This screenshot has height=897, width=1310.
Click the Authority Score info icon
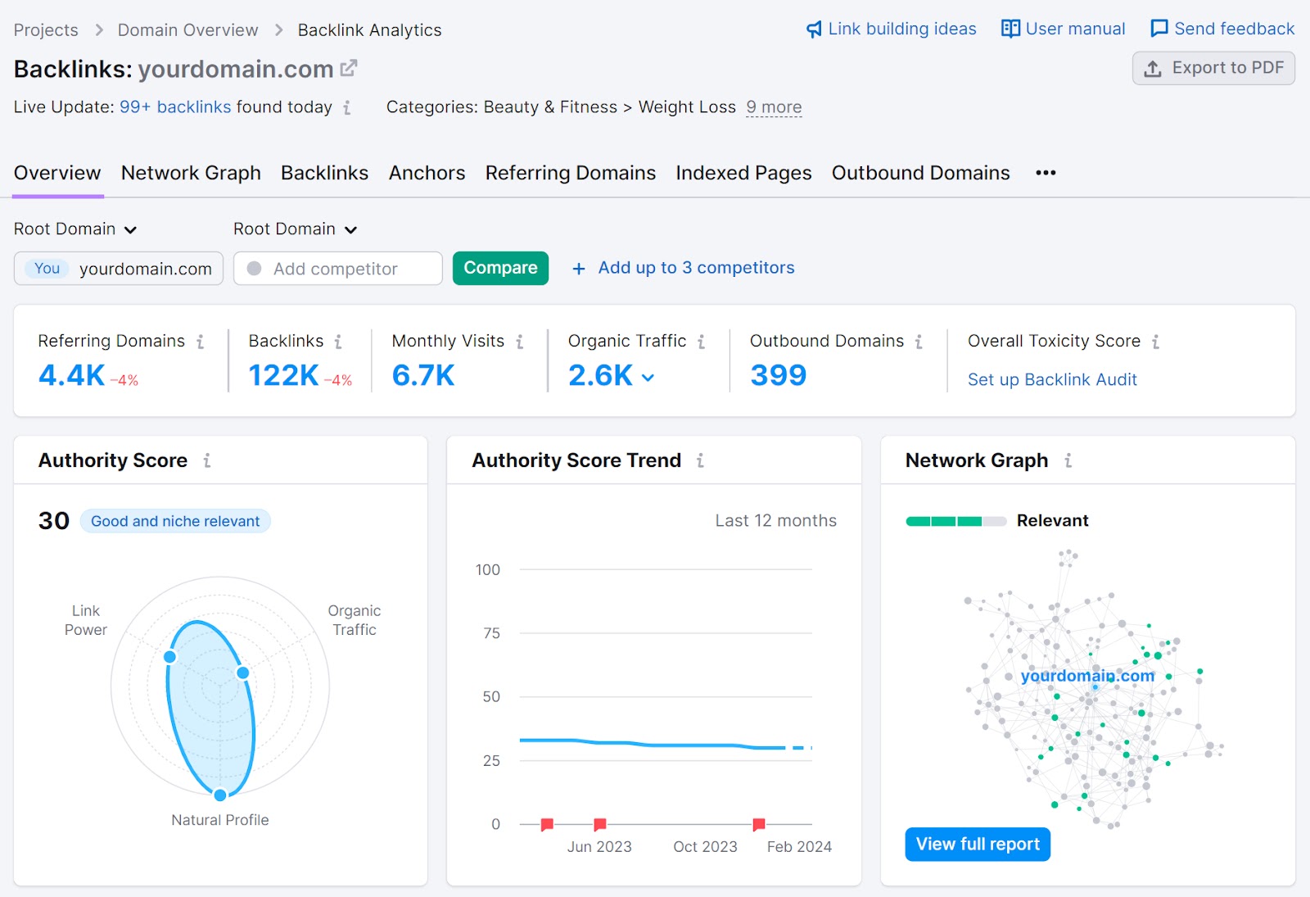coord(207,460)
